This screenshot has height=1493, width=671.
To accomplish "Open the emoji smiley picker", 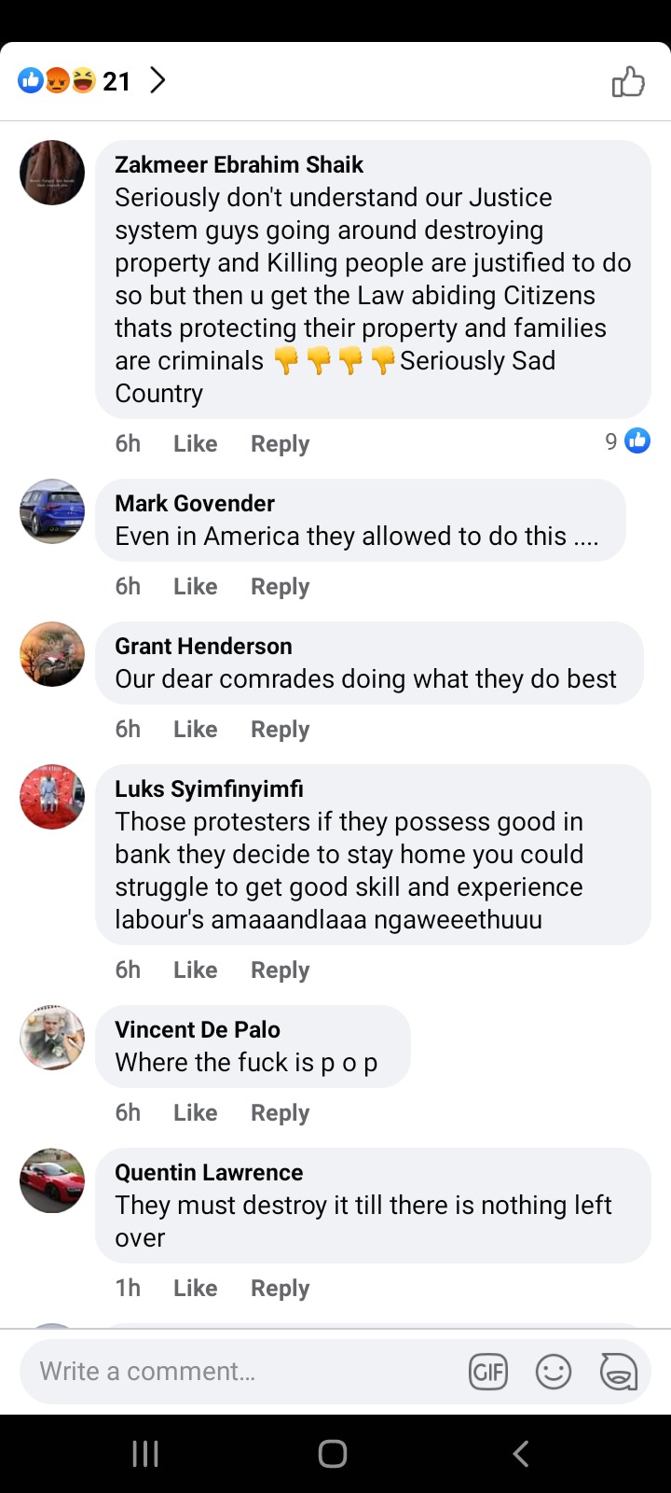I will (x=554, y=1372).
